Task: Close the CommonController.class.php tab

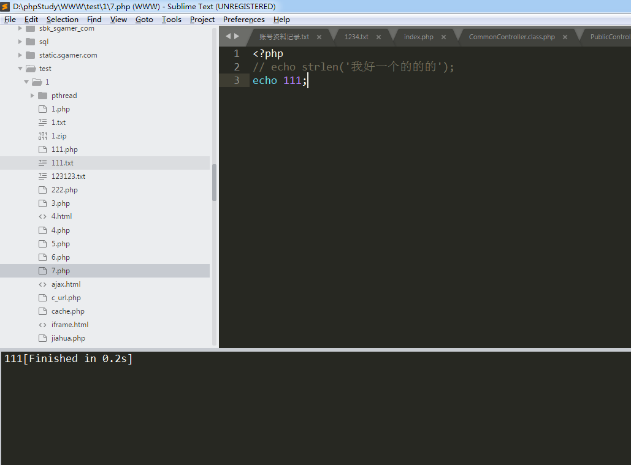Action: tap(565, 37)
